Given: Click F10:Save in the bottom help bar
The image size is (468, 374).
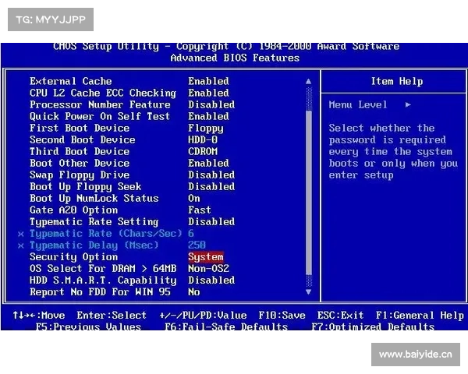Looking at the screenshot, I should [282, 315].
